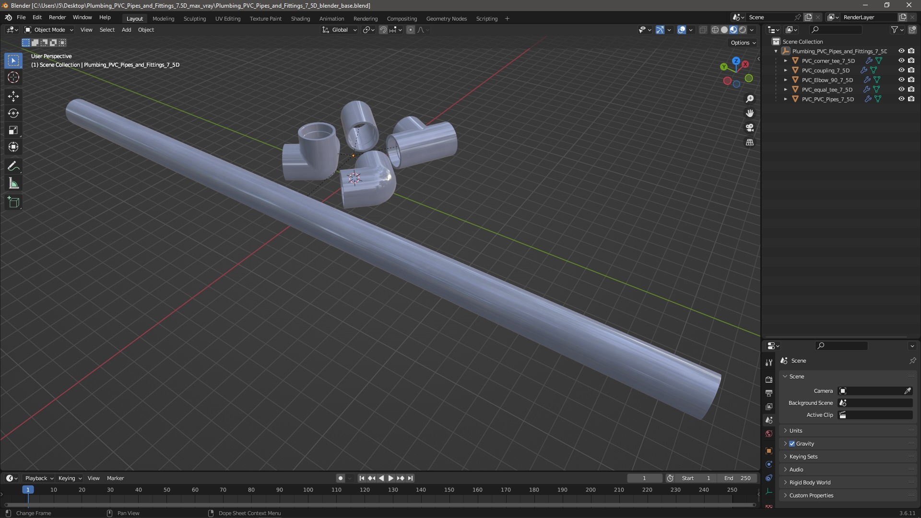Pin the Scene properties panel

tap(912, 361)
